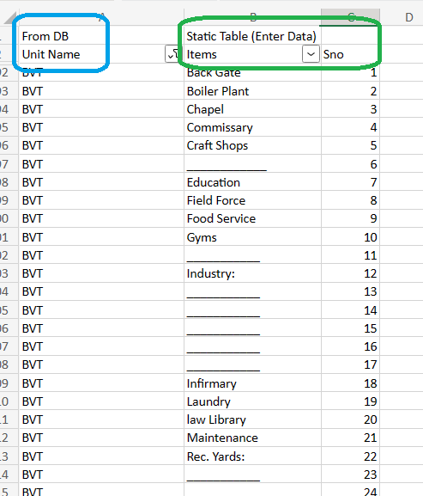This screenshot has width=423, height=496.
Task: Select the 'Rec. Yards:' cell
Action: 252,456
